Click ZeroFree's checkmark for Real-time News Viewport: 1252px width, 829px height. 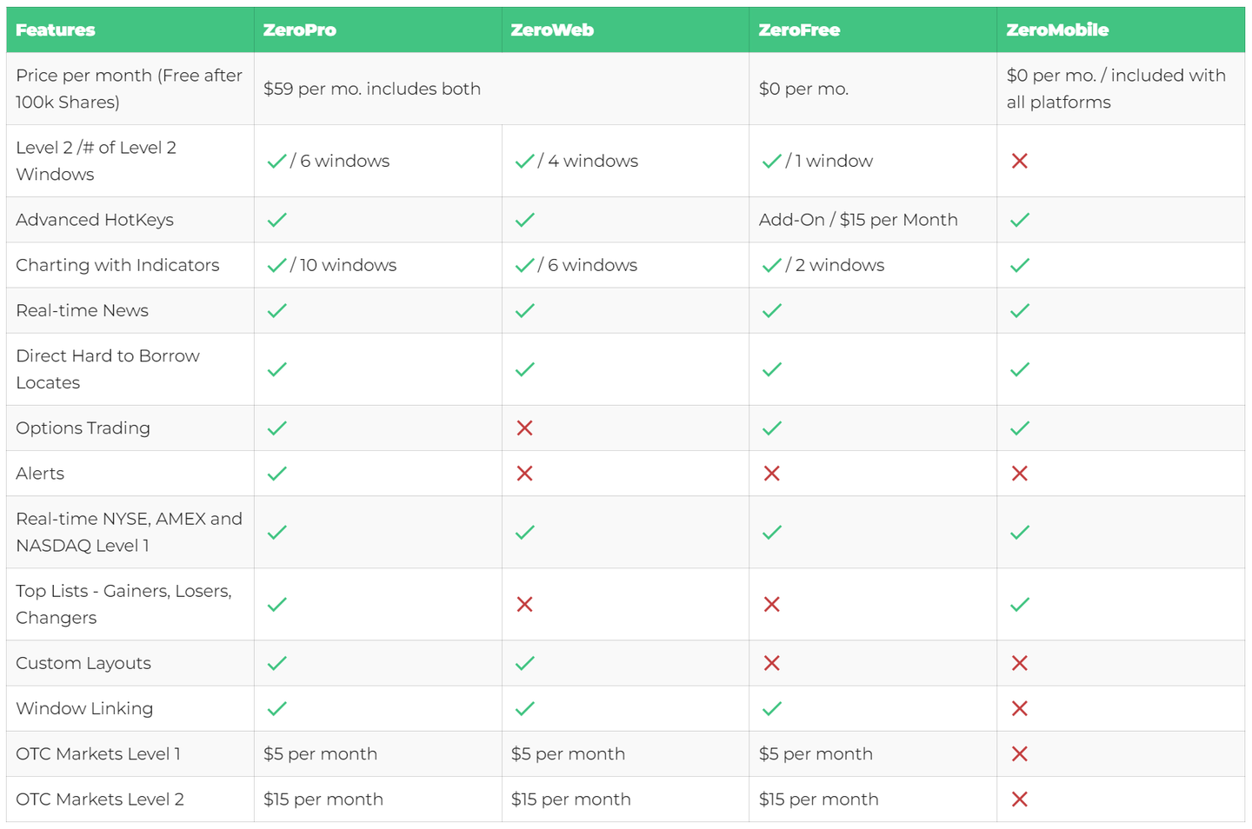click(x=771, y=310)
